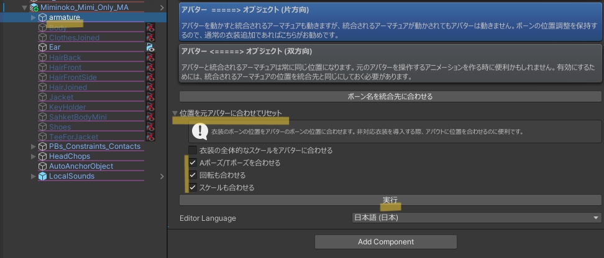604x258 pixels.
Task: Click the 実行 button
Action: coord(390,200)
